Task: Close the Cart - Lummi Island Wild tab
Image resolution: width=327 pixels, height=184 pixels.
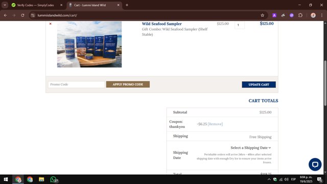Action: 118,5
